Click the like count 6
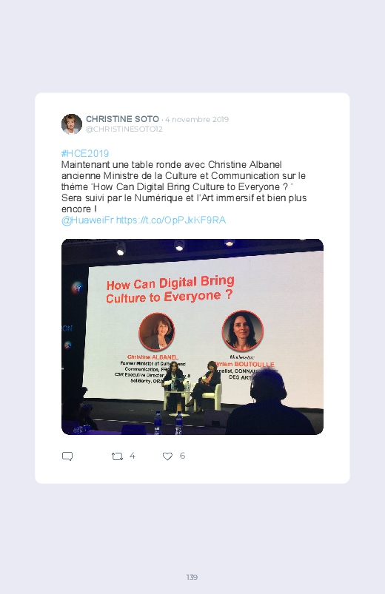Image resolution: width=385 pixels, height=594 pixels. tap(182, 456)
